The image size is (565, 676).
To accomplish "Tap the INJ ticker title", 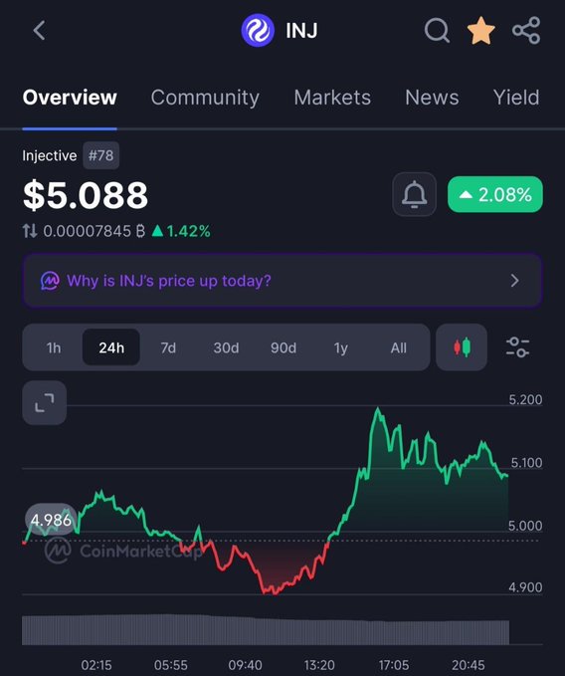I will pyautogui.click(x=301, y=31).
